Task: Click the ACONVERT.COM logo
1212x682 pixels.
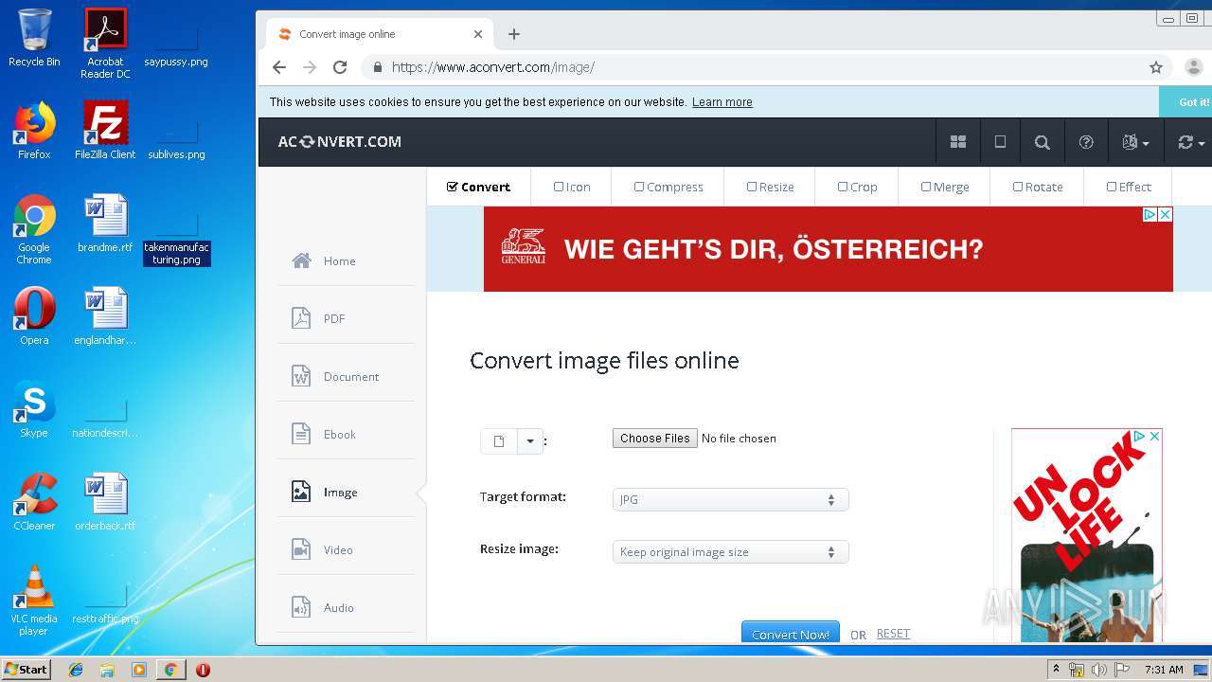Action: (339, 142)
